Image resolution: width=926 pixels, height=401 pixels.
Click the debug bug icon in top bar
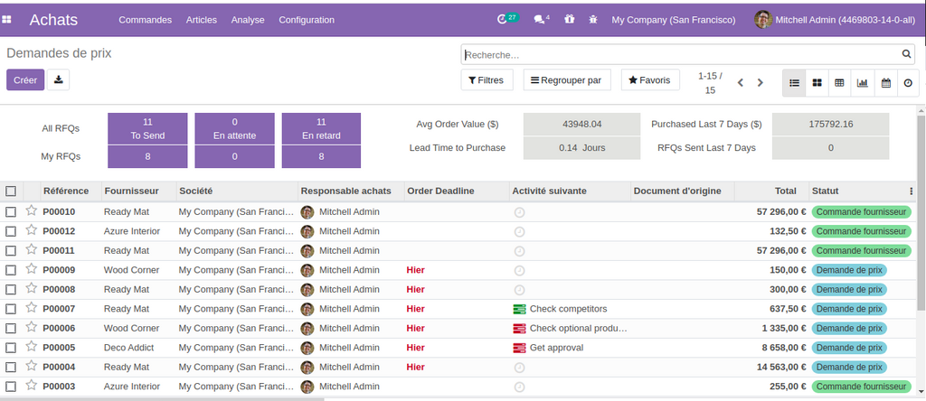tap(592, 19)
